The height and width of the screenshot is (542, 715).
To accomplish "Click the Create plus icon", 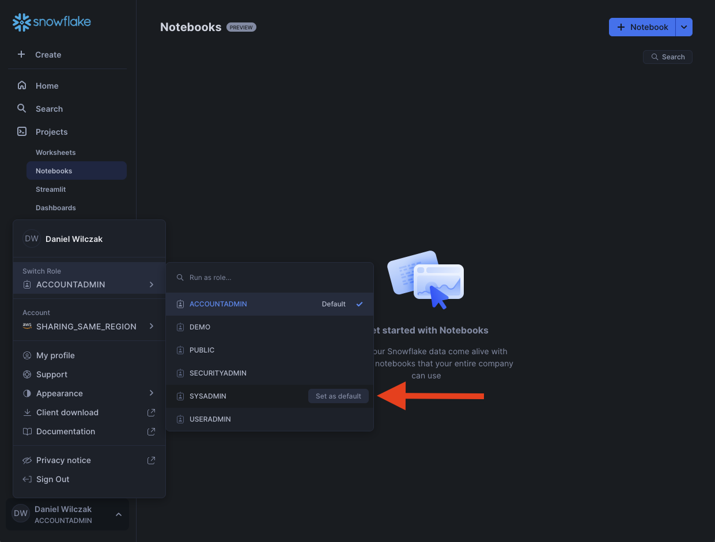I will pos(21,54).
